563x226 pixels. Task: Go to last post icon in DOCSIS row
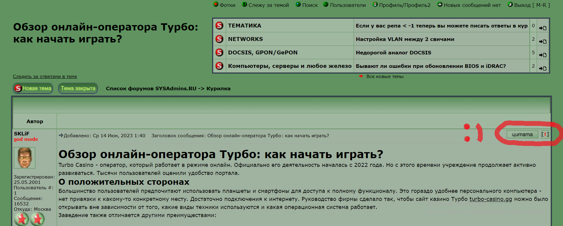point(543,55)
